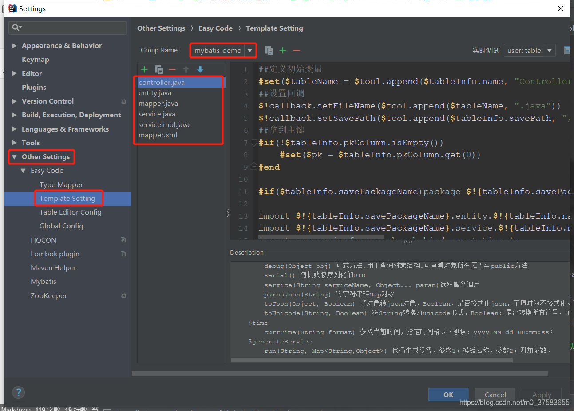The image size is (574, 411).
Task: Create a new group with plus beside Group Name
Action: tap(283, 50)
